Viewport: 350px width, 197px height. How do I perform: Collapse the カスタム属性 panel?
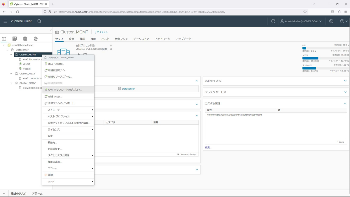[x=345, y=104]
